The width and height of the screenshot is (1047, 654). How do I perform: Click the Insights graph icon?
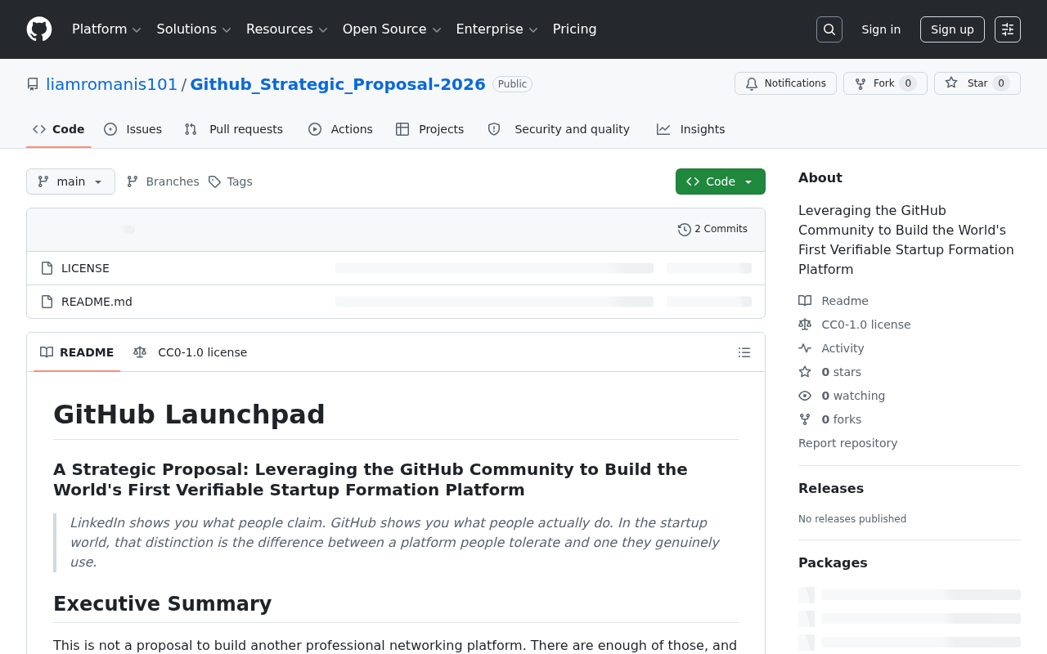(x=663, y=129)
